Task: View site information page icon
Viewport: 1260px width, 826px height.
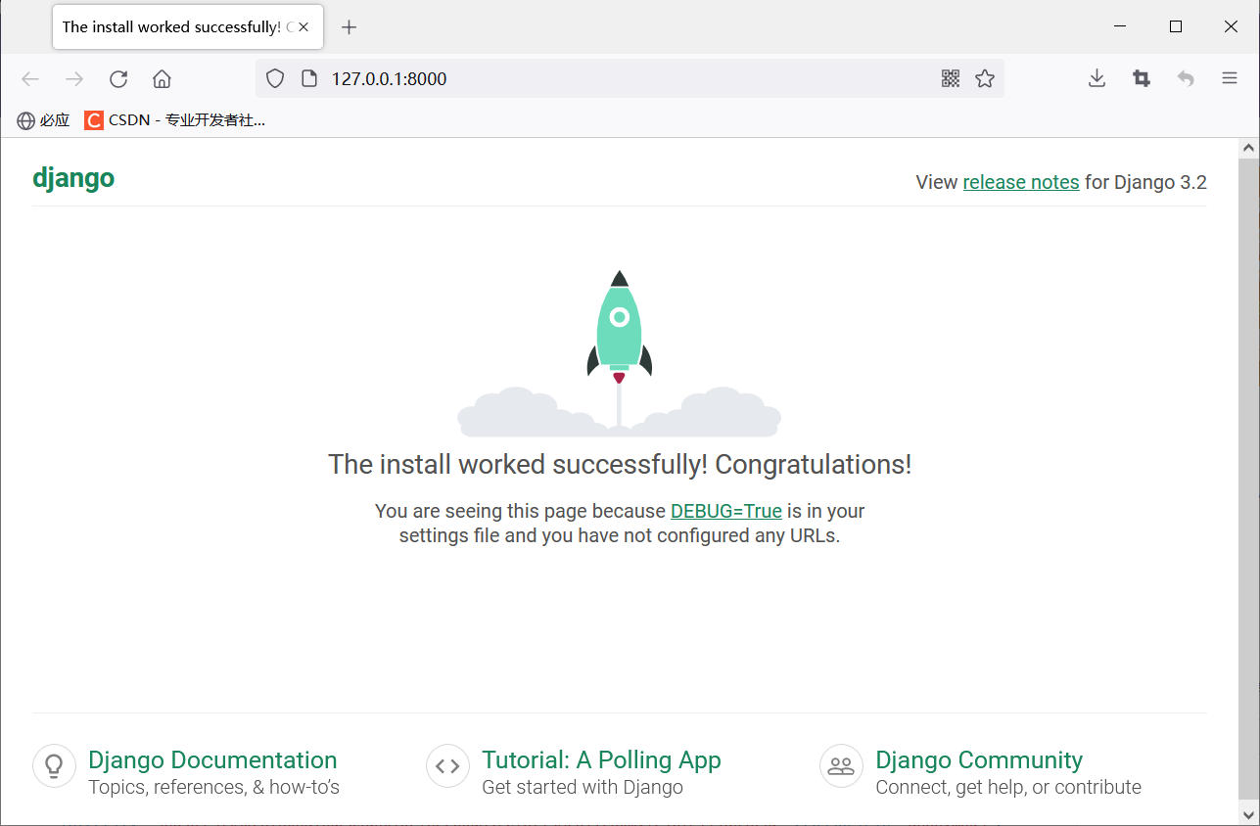Action: click(308, 79)
